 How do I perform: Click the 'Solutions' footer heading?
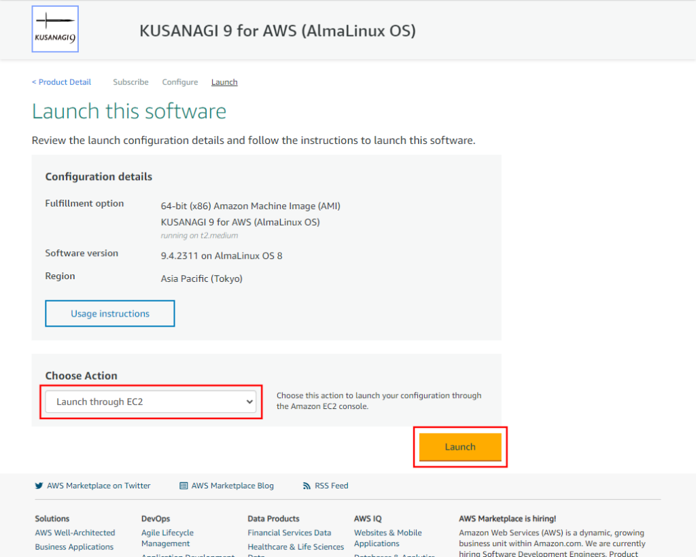coord(52,518)
